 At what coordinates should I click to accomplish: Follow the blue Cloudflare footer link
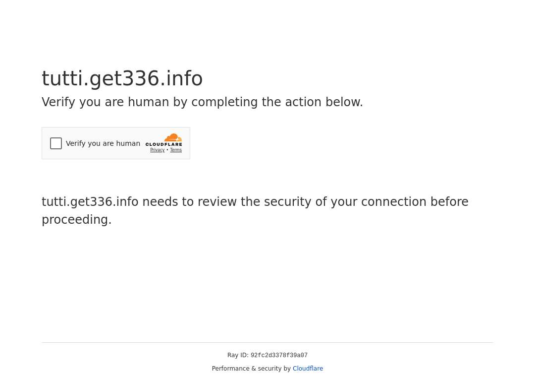tap(308, 369)
